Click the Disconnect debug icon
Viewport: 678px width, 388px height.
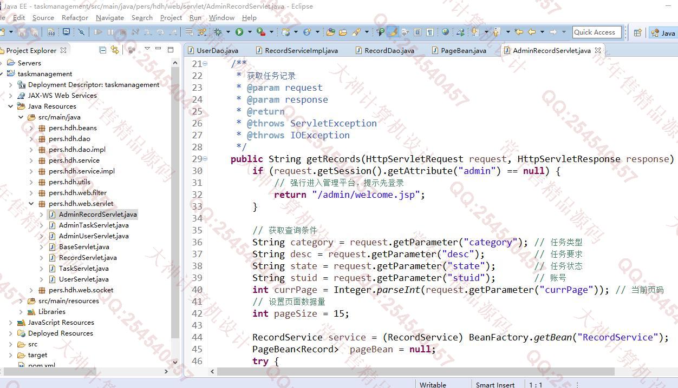135,32
